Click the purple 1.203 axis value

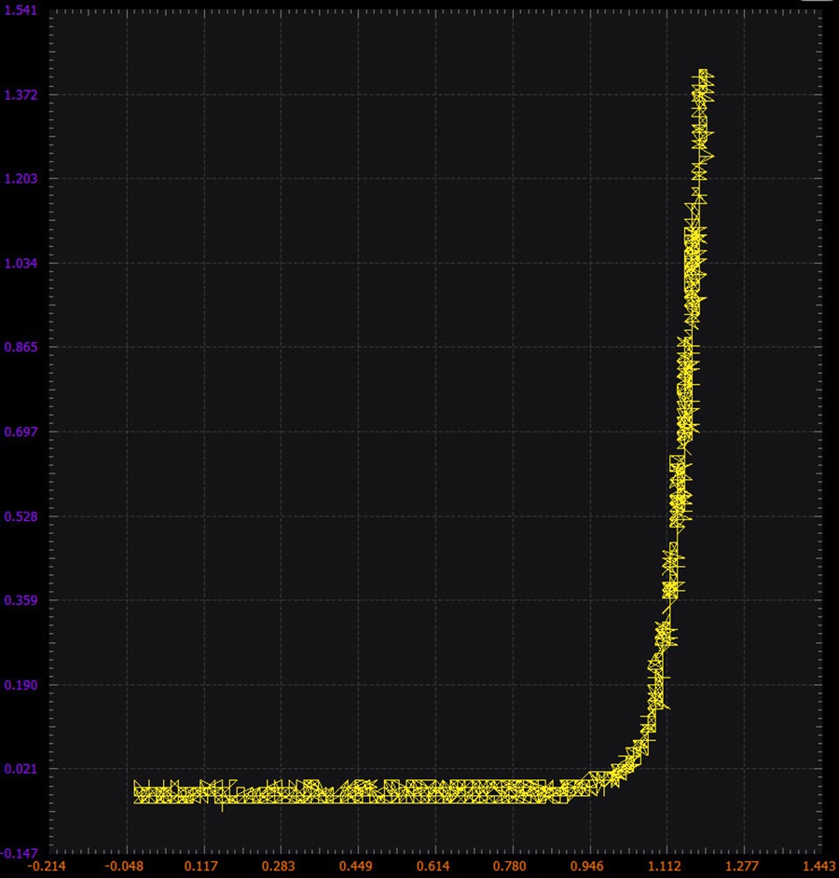pyautogui.click(x=21, y=179)
